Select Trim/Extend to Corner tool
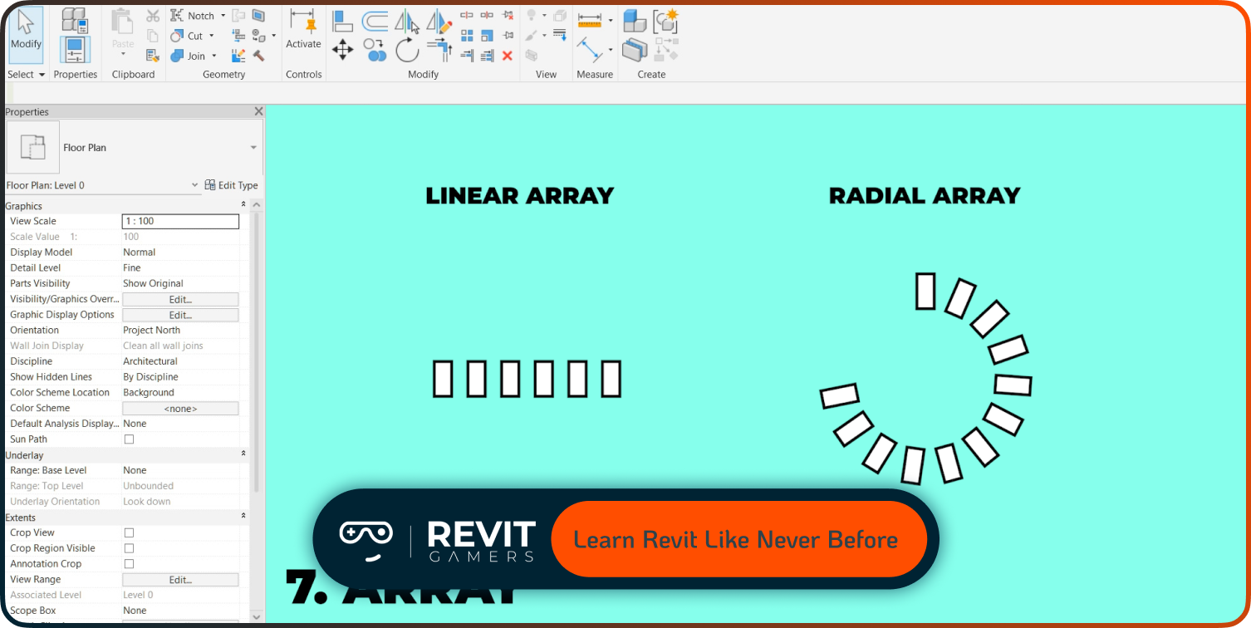The image size is (1251, 628). [x=440, y=50]
